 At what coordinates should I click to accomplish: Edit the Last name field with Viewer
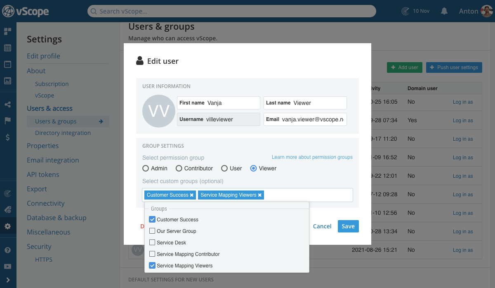(305, 103)
